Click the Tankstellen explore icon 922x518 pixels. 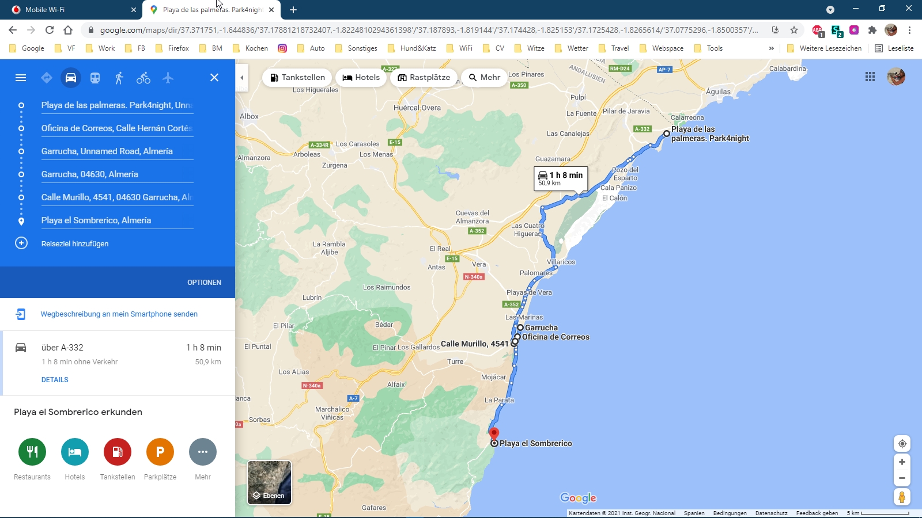[x=118, y=452]
